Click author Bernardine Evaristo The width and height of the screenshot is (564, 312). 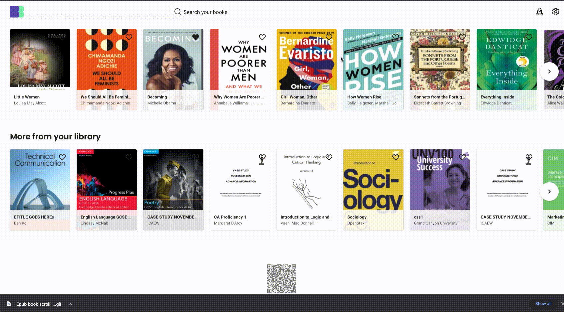pos(298,103)
